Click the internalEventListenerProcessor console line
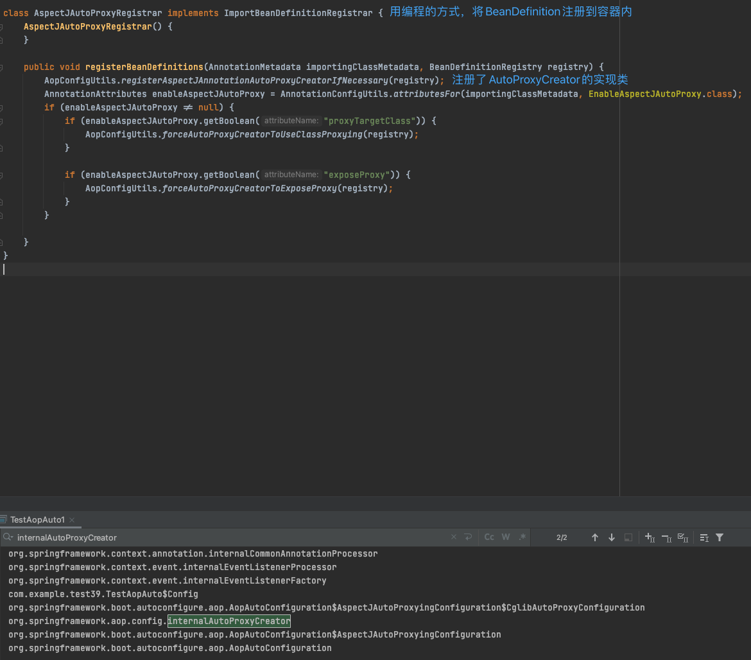Screen dimensions: 751x660 pos(173,567)
